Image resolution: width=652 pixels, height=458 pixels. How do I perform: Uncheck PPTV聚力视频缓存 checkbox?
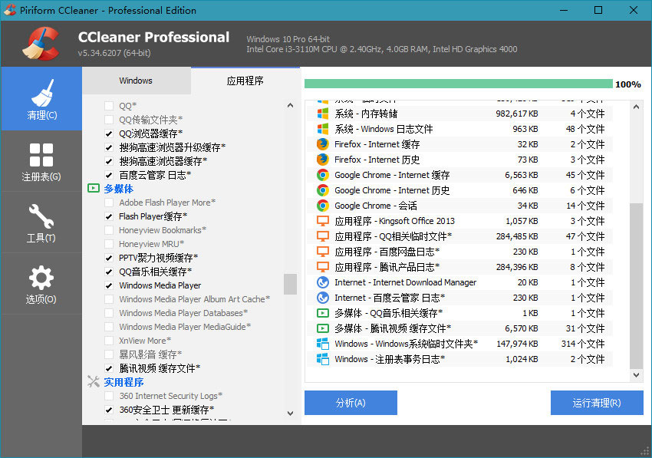109,258
